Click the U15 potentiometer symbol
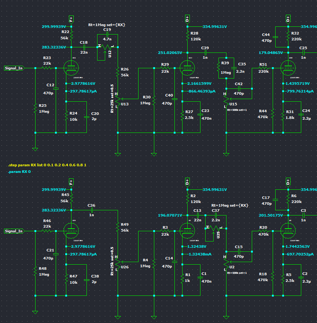The width and height of the screenshot is (317, 323). point(226,98)
